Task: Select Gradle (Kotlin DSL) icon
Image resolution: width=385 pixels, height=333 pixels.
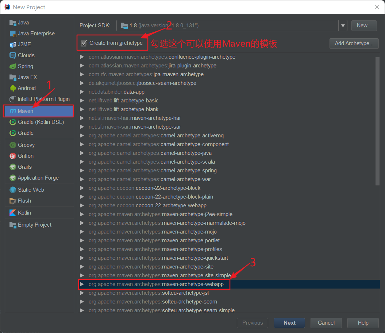Action: [13, 122]
